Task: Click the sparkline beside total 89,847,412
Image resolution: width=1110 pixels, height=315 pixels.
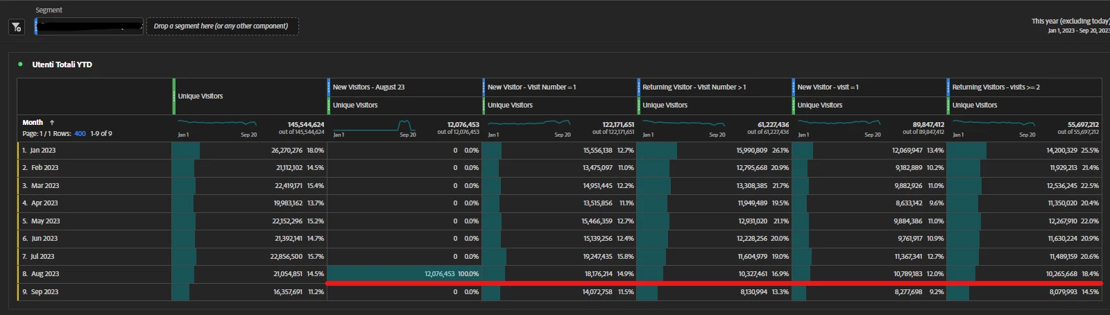Action: tap(839, 124)
